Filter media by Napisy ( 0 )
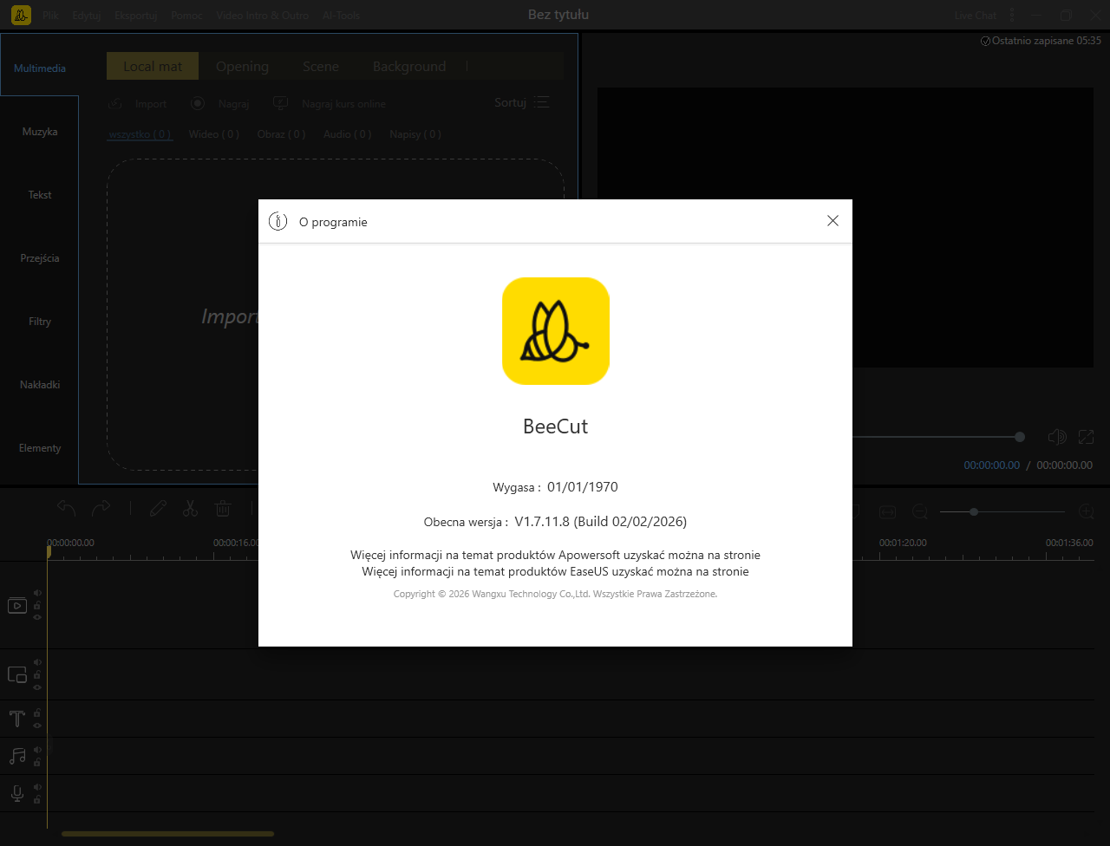Viewport: 1110px width, 846px height. 415,134
